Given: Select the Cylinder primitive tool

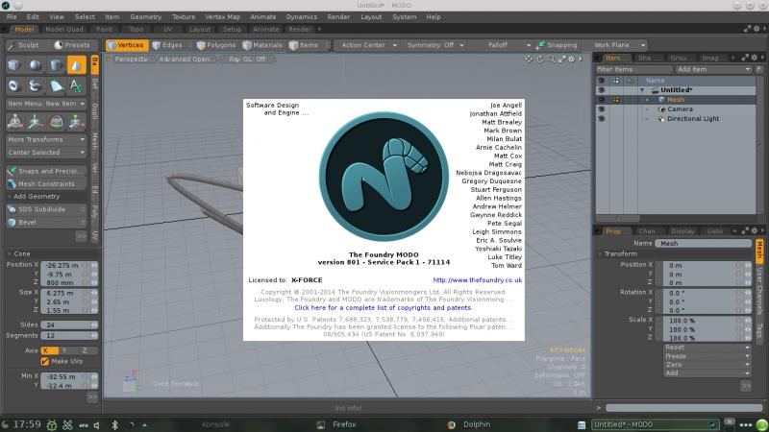Looking at the screenshot, I should pos(56,64).
